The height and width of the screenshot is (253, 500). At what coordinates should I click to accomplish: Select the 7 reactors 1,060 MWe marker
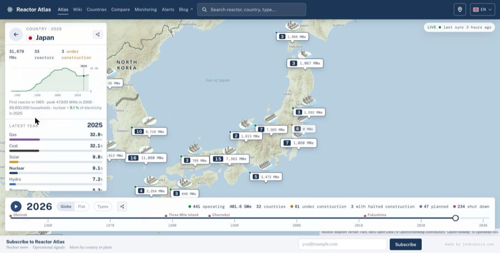click(299, 143)
